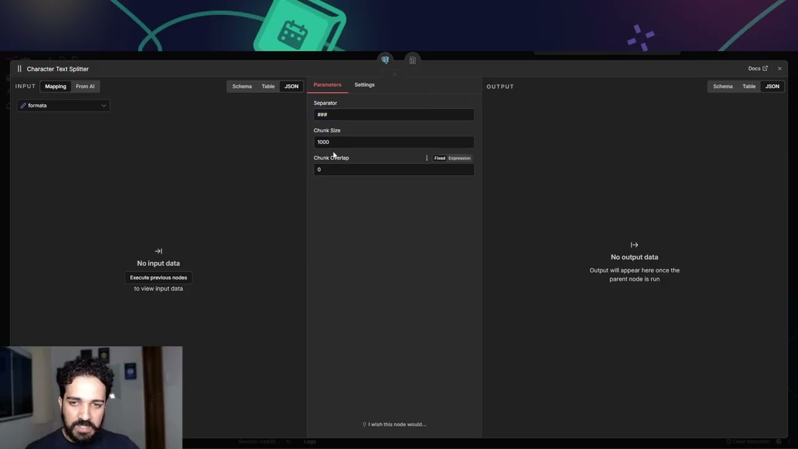798x449 pixels.
Task: Click the Chunk Overlap input field
Action: 393,170
